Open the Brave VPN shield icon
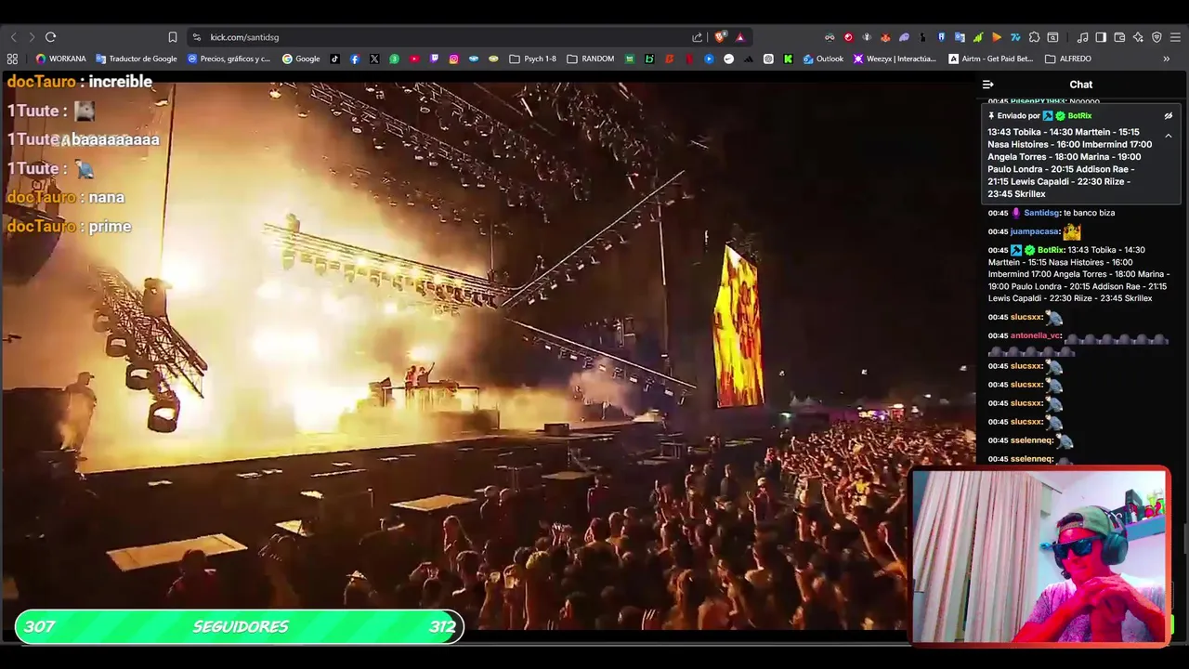The width and height of the screenshot is (1189, 669). [1156, 37]
